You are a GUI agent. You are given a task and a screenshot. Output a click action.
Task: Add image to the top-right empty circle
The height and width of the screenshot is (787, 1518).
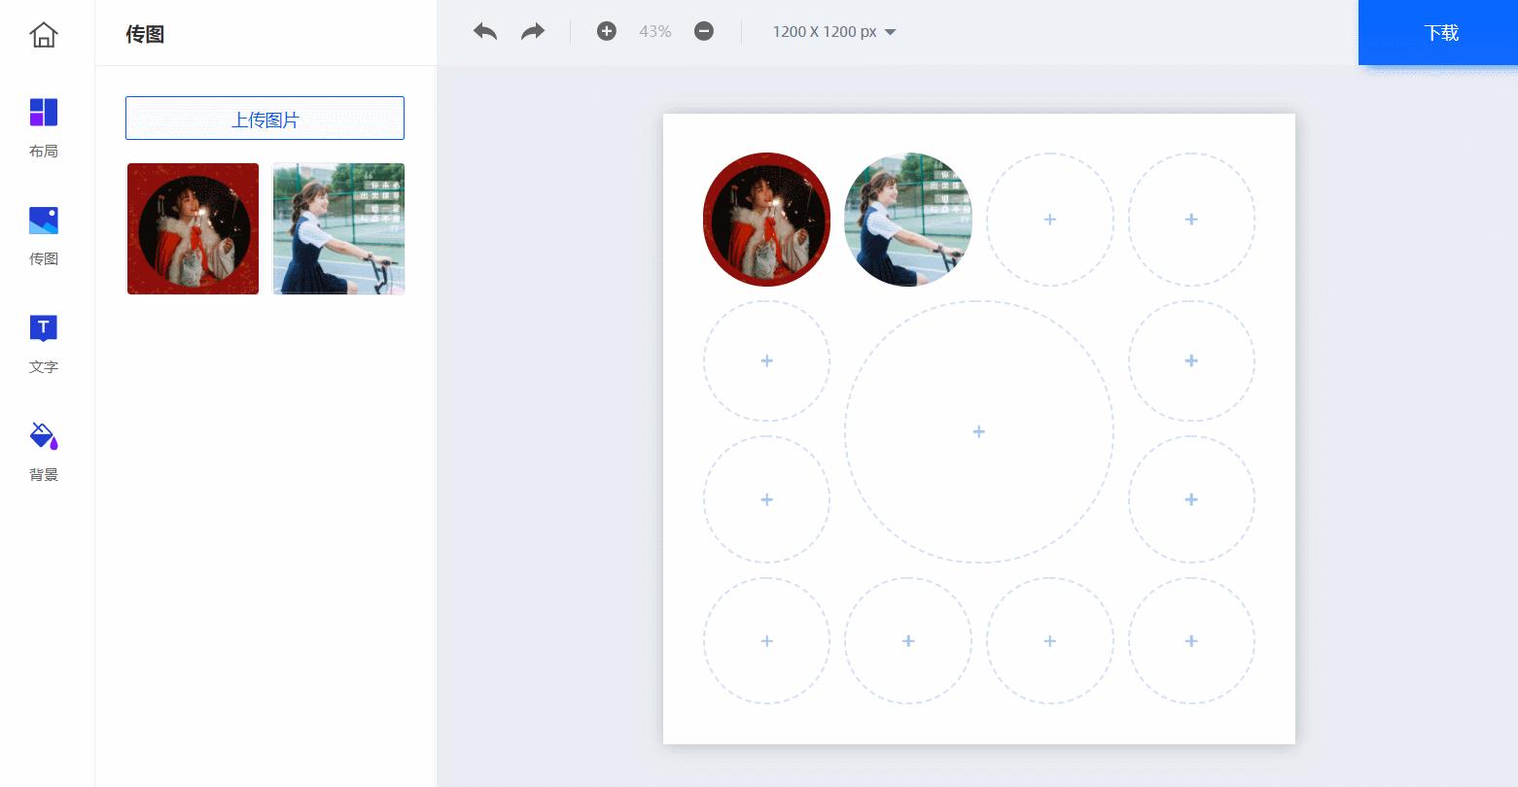click(x=1191, y=220)
